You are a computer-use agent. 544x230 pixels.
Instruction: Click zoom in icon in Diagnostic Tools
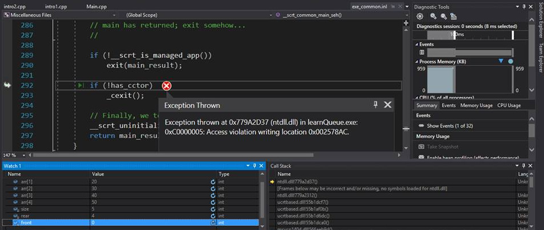pyautogui.click(x=433, y=16)
